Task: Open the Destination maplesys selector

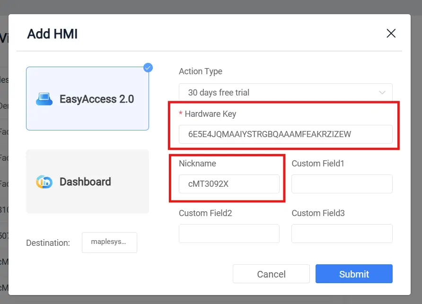Action: [109, 243]
